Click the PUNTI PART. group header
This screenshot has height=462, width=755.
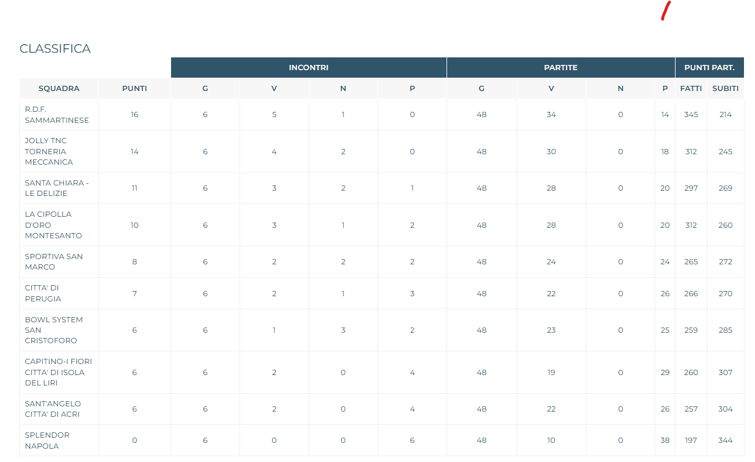point(710,68)
